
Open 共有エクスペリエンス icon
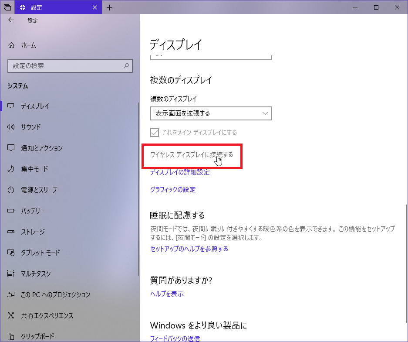[11, 315]
